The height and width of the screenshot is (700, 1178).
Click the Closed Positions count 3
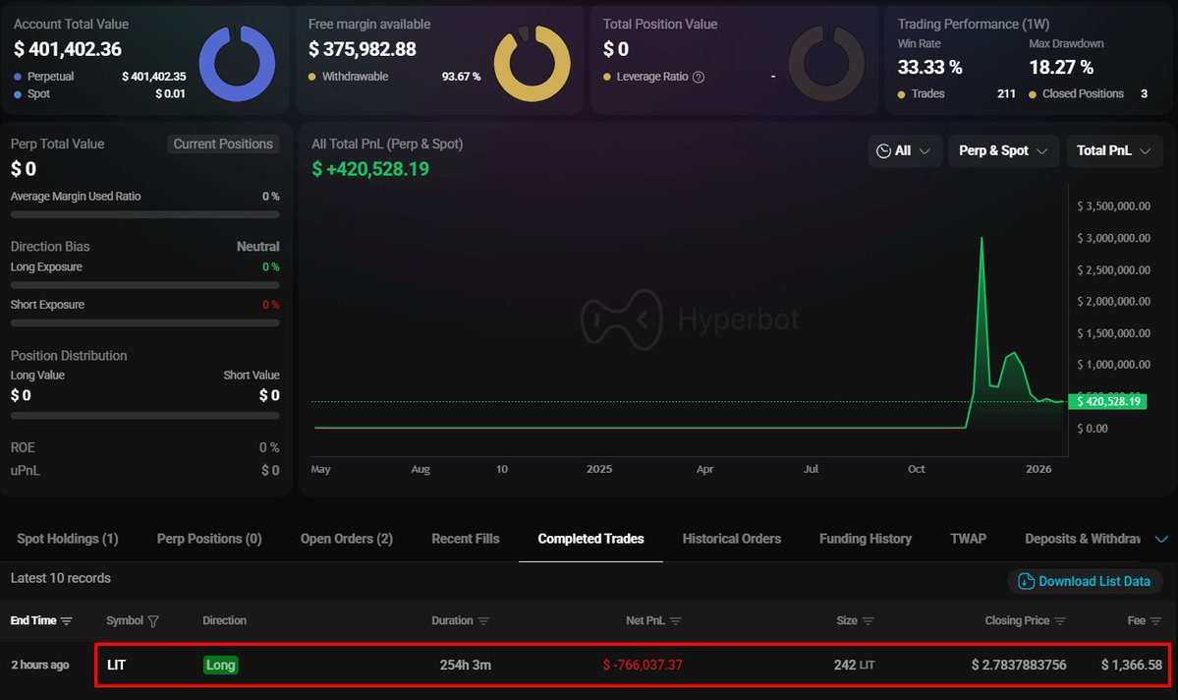click(x=1145, y=94)
